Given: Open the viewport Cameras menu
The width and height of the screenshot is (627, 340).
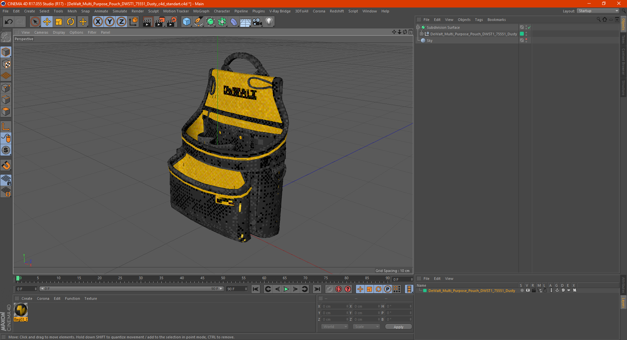Looking at the screenshot, I should point(41,32).
